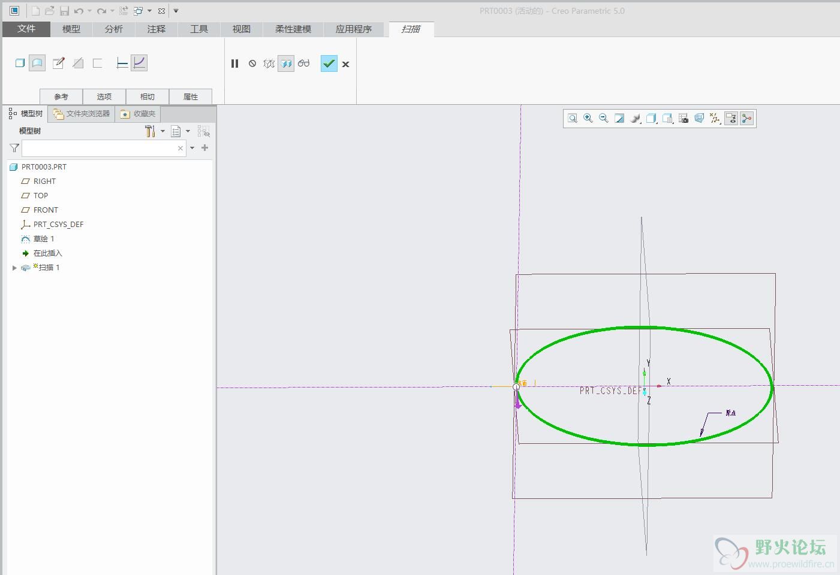Switch to the 文件夹浏览器 tab
The width and height of the screenshot is (840, 575).
82,114
